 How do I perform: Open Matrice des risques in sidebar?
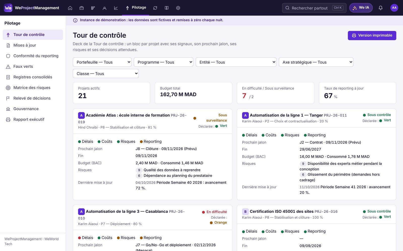[x=33, y=88]
